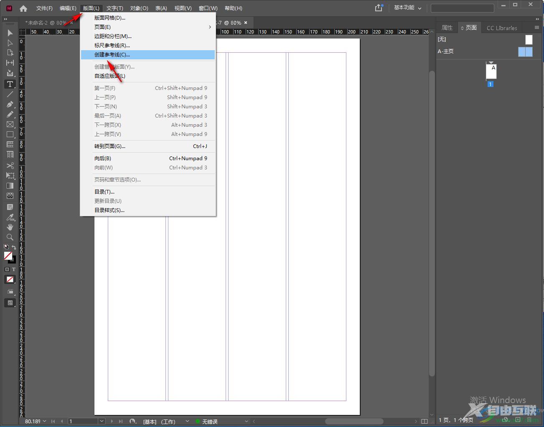Viewport: 544px width, 427px height.
Task: Select the Horizontal Grid tool
Action: click(x=10, y=144)
